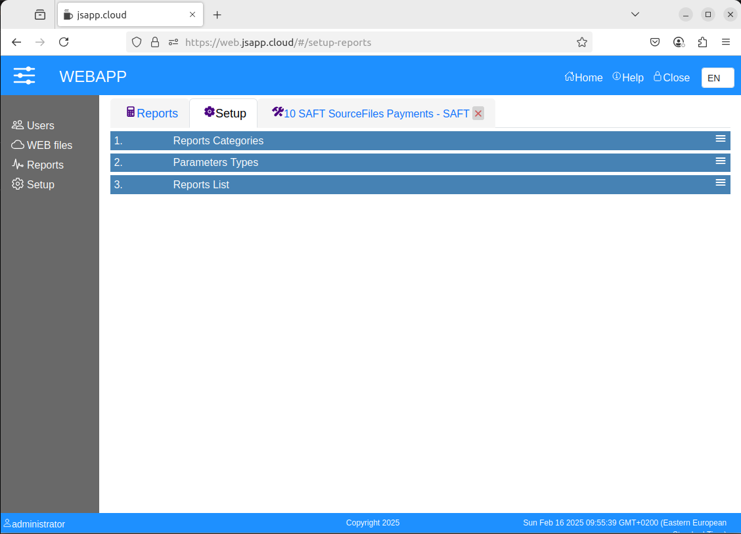The height and width of the screenshot is (534, 741).
Task: Open WEB files in the sidebar
Action: tap(42, 145)
